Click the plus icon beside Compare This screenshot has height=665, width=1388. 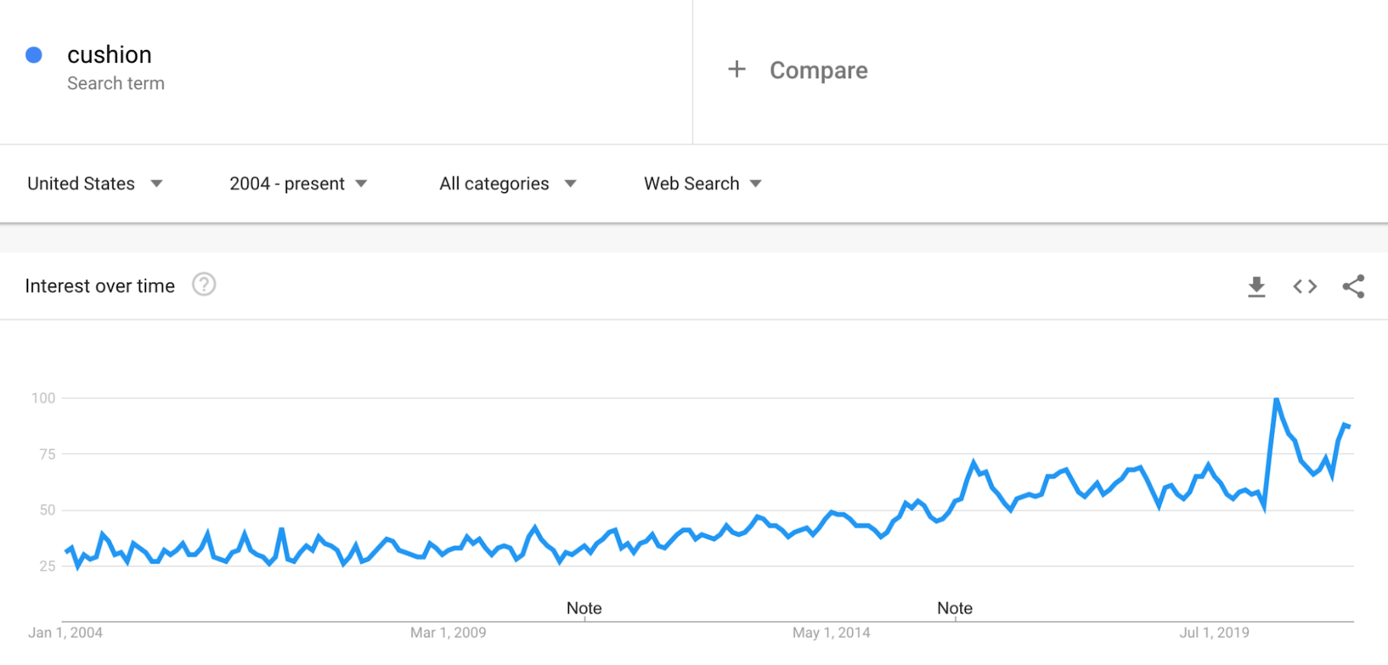[737, 70]
